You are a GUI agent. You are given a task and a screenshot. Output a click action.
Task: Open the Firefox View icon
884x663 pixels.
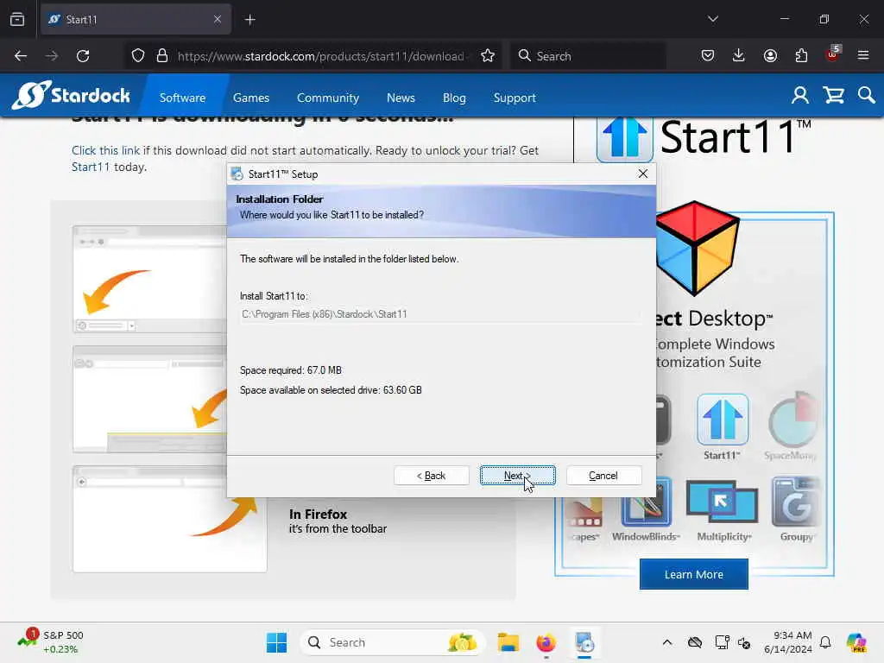tap(17, 19)
